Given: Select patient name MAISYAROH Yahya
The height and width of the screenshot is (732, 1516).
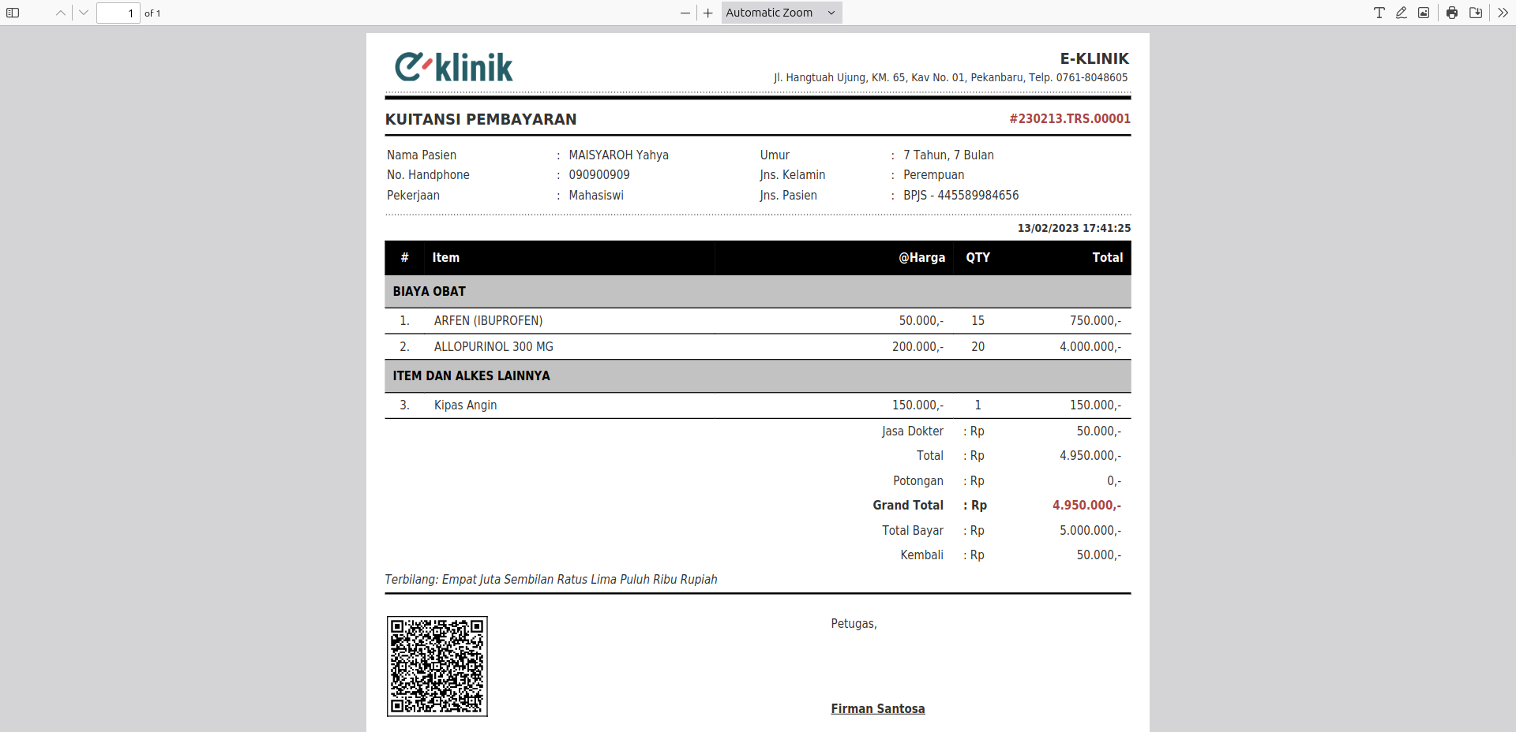Looking at the screenshot, I should [619, 155].
